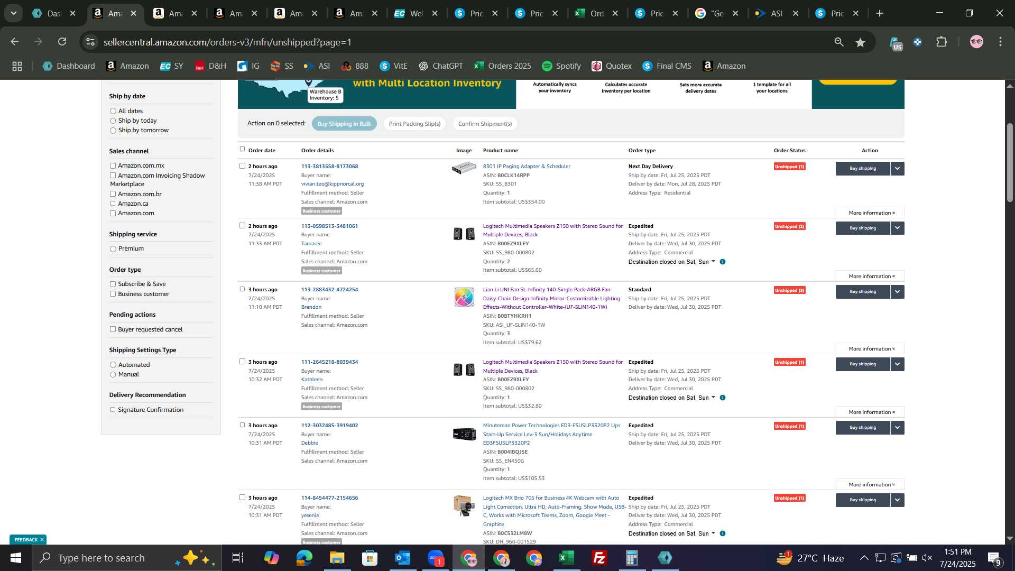The height and width of the screenshot is (571, 1015).
Task: Click the info icon beside Tamaree order's destination closed
Action: (x=723, y=262)
